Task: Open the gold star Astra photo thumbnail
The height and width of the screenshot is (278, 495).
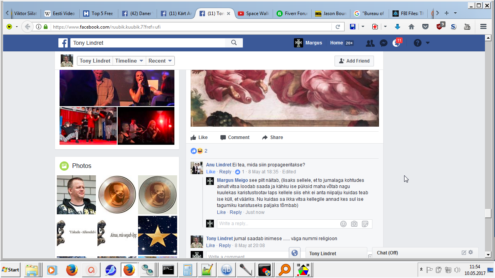Action: click(x=157, y=235)
